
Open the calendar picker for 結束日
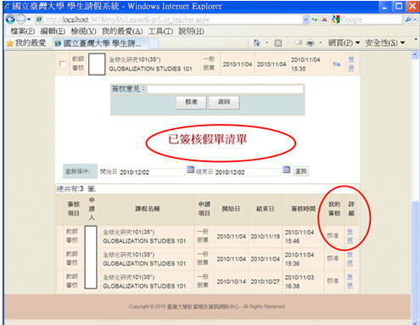pos(287,170)
